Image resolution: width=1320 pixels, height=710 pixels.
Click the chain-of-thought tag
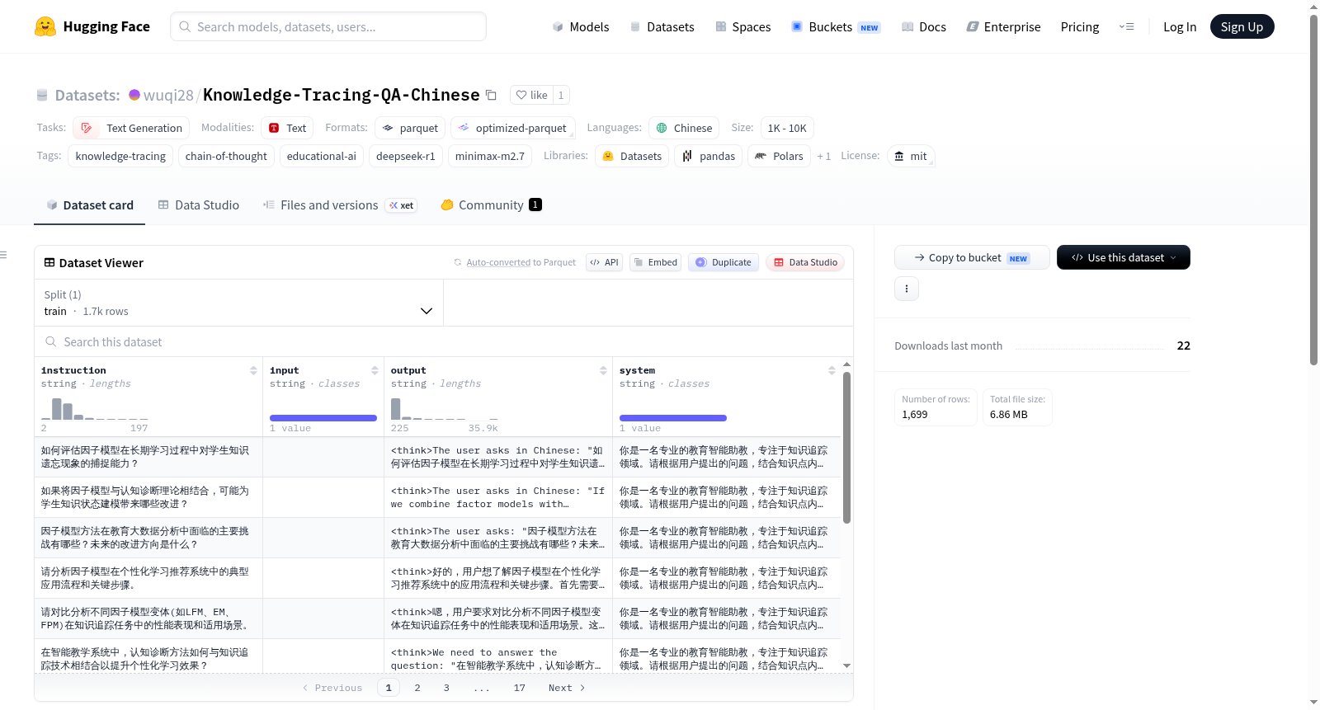pyautogui.click(x=226, y=156)
